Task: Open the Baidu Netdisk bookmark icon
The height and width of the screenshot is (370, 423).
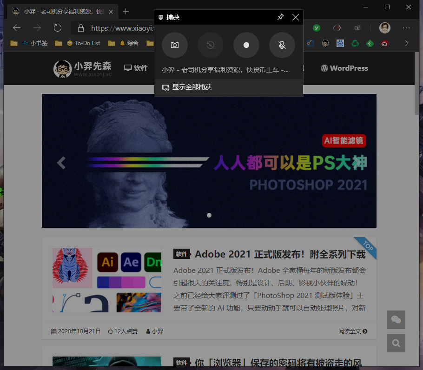Action: (341, 43)
